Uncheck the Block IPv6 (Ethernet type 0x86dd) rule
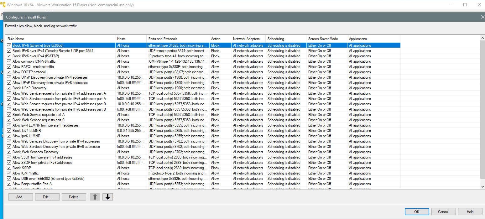485x219 pixels. pyautogui.click(x=9, y=45)
